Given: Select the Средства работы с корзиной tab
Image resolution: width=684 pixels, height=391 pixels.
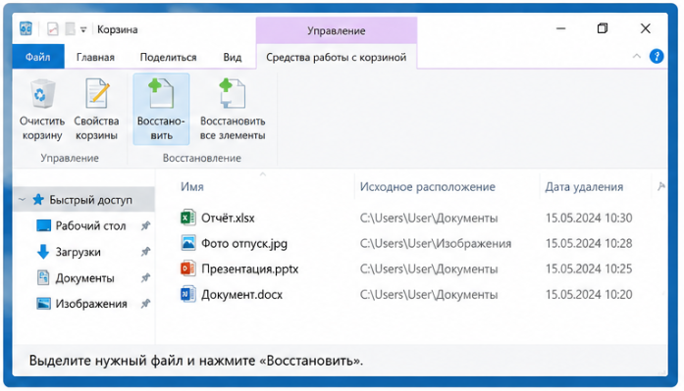Looking at the screenshot, I should (337, 57).
